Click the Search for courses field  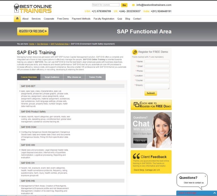[x=106, y=5]
